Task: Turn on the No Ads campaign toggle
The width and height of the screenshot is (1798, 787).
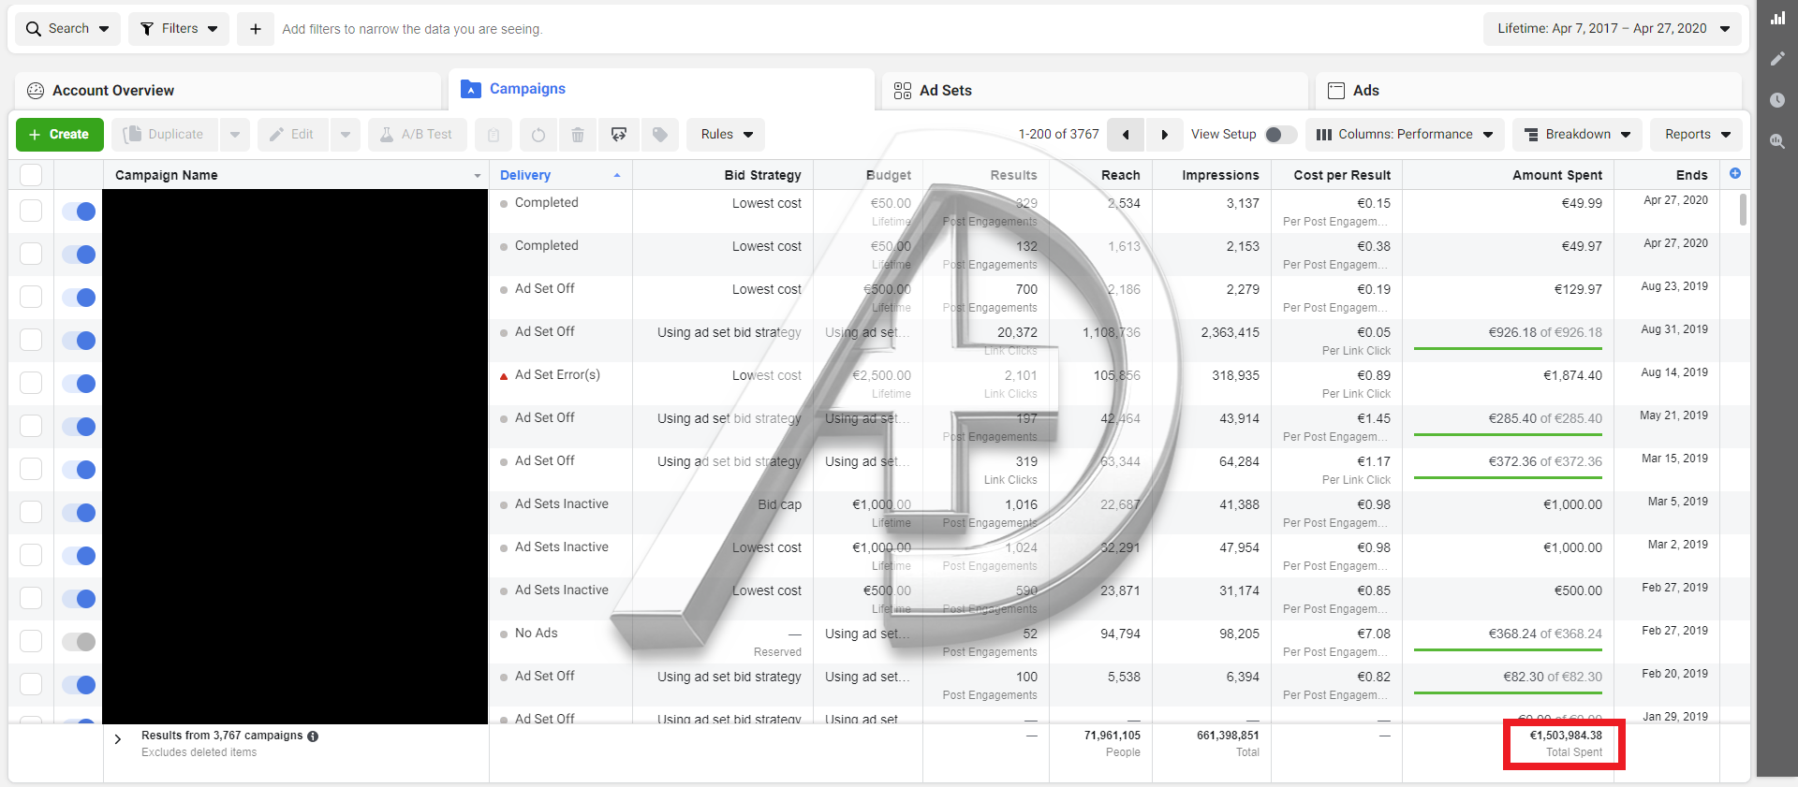Action: click(x=79, y=642)
